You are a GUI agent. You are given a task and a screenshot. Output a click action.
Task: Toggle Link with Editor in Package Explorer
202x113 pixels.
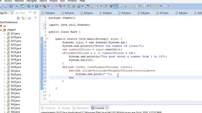tap(23, 18)
